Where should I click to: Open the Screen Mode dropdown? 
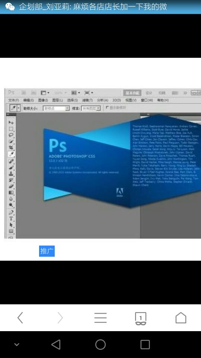[x=89, y=93]
